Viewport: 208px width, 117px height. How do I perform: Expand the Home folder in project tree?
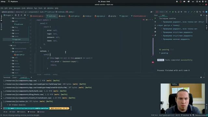pyautogui.click(x=11, y=33)
